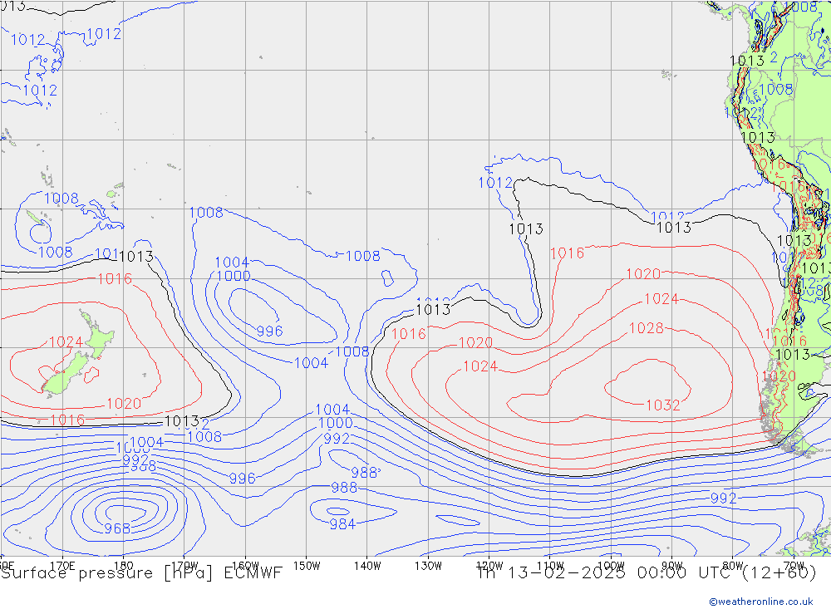Click the 1024 label over New Zealand
Screen dimensions: 831x609
(x=66, y=342)
